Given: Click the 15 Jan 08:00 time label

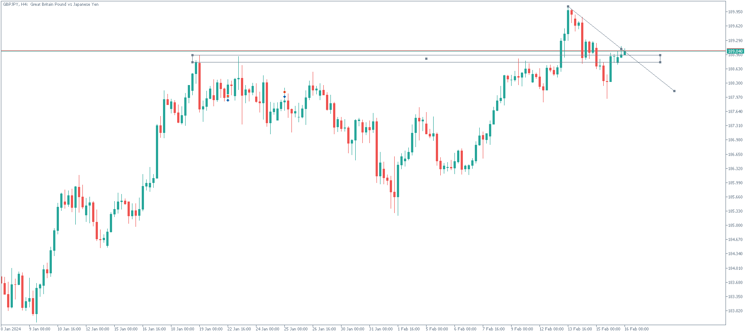Looking at the screenshot, I should [x=126, y=329].
